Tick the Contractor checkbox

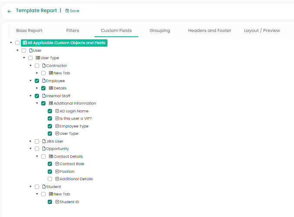click(x=37, y=66)
